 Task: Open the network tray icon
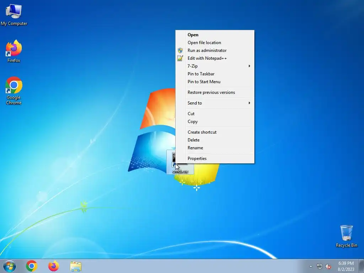(x=320, y=266)
